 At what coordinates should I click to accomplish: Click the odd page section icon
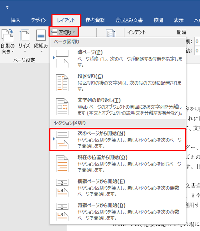tap(62, 212)
